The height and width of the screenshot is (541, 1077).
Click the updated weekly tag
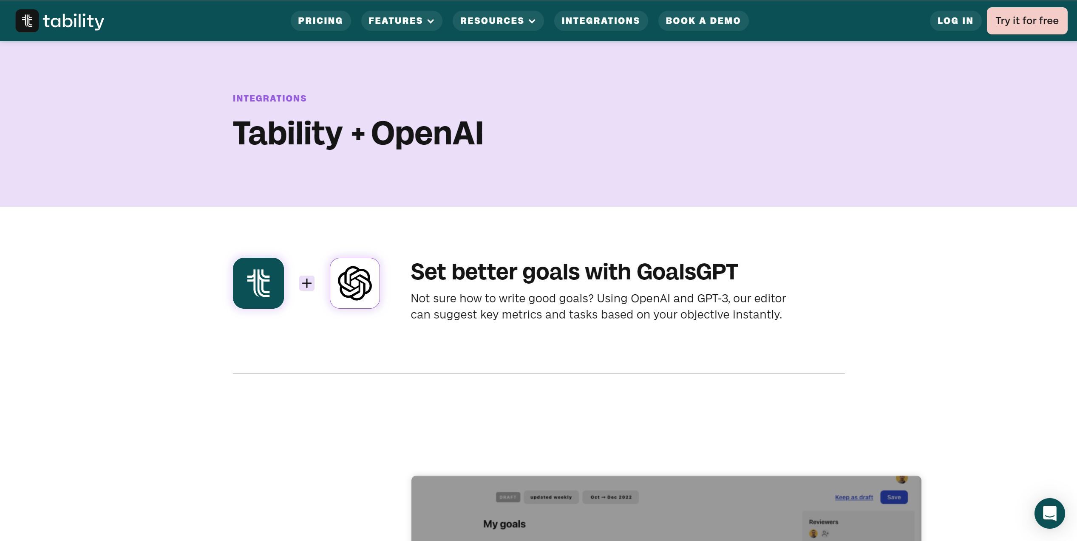click(551, 497)
